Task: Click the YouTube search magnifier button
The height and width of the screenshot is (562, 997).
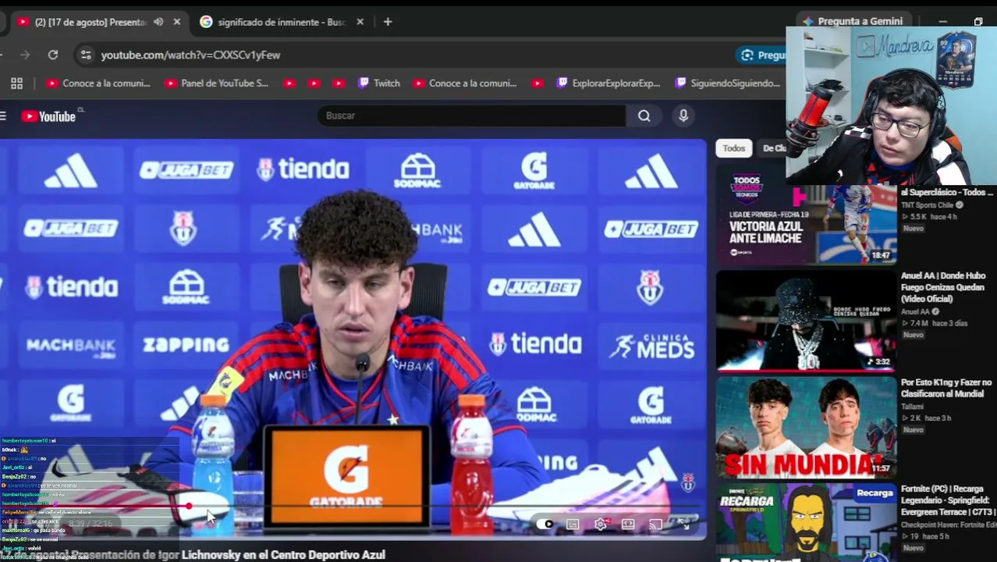Action: (644, 116)
